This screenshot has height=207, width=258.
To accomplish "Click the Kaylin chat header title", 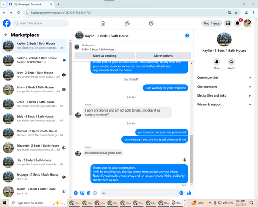I will pos(107,36).
